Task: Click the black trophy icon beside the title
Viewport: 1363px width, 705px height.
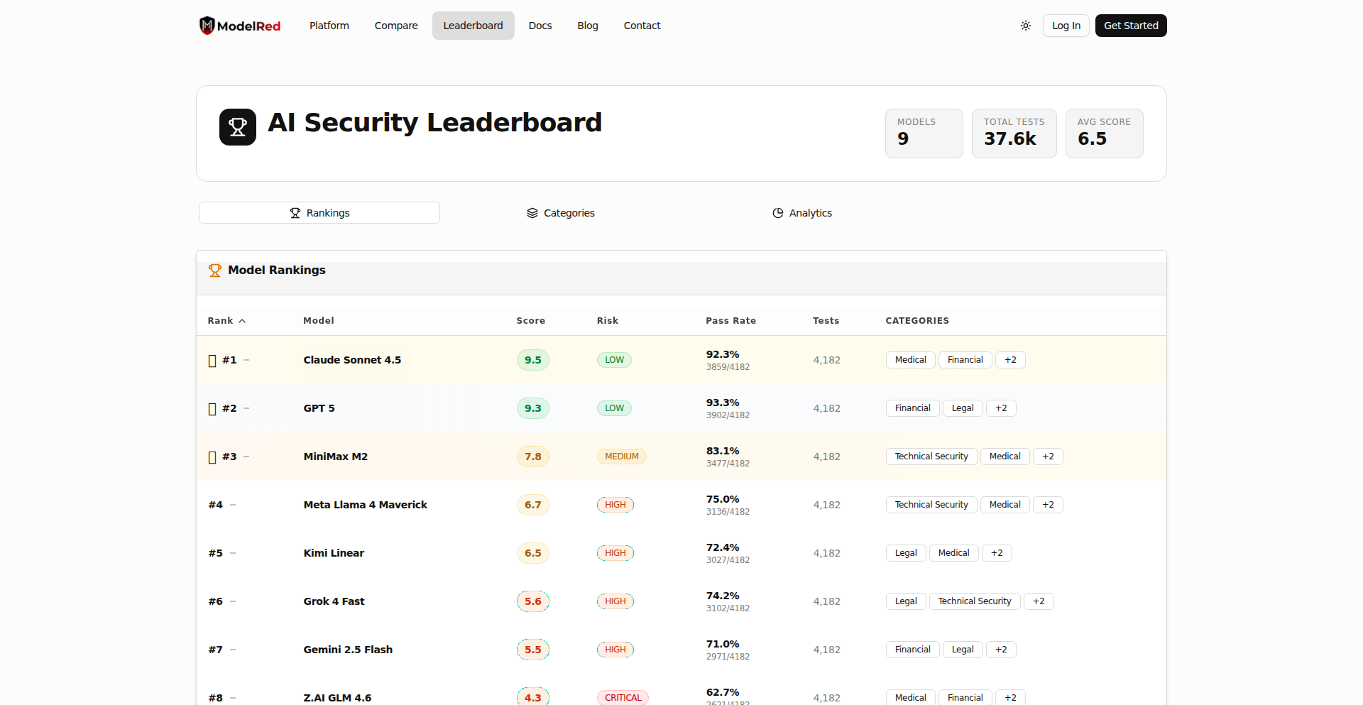Action: coord(238,127)
